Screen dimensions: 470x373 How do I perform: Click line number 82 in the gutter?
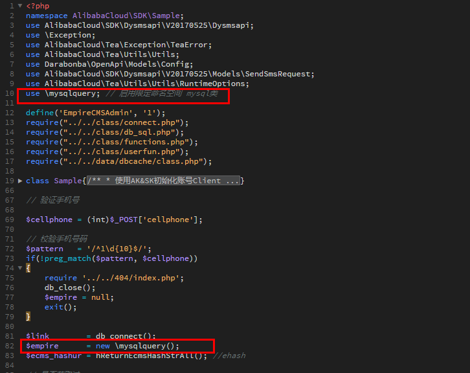[9, 346]
